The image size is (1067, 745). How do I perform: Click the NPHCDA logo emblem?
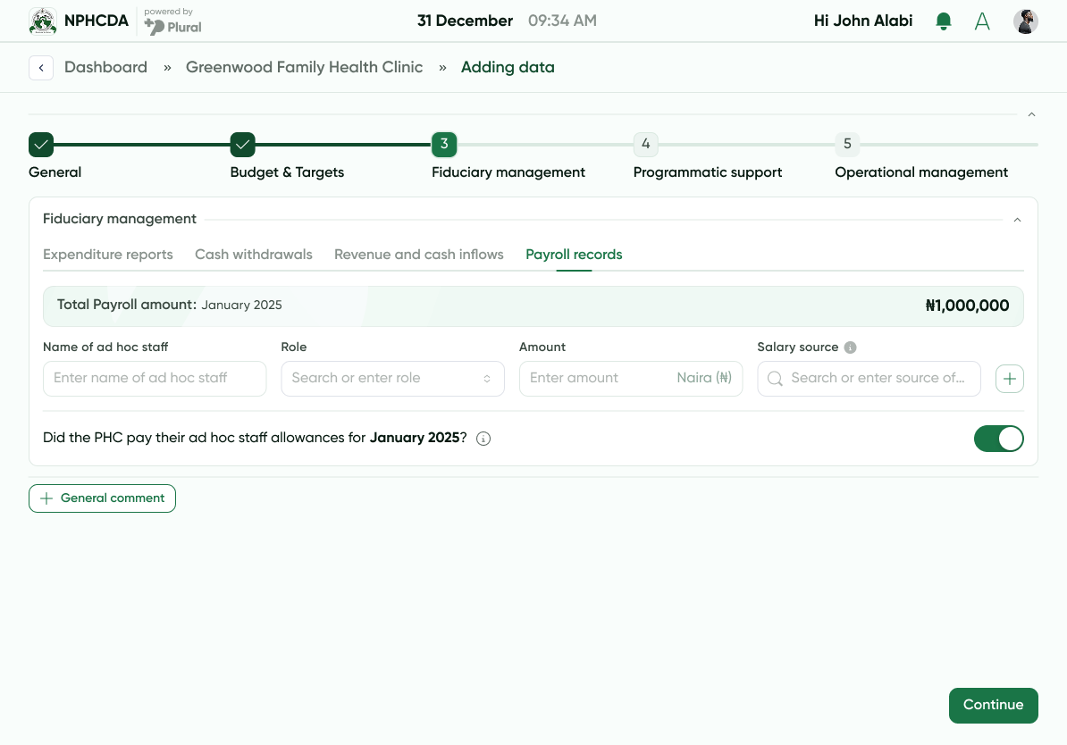tap(43, 21)
